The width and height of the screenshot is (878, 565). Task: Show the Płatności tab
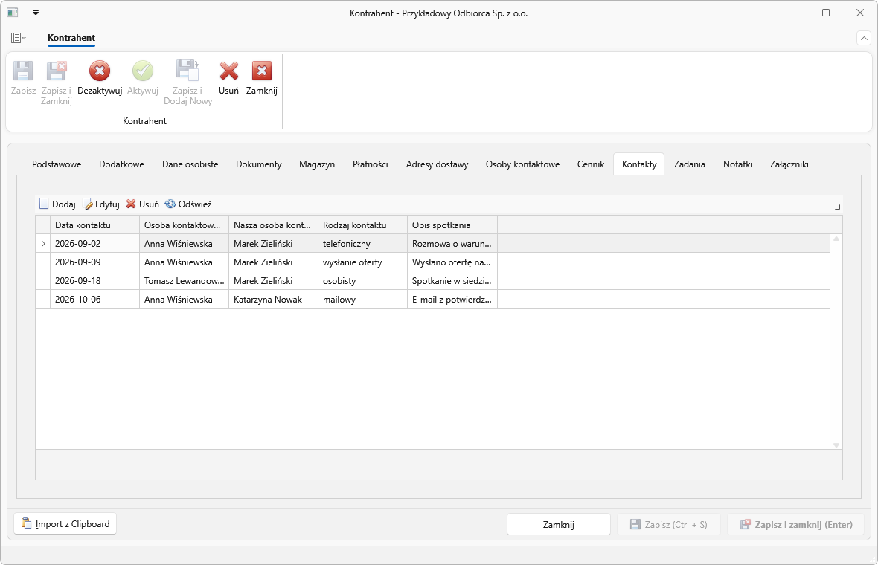[370, 164]
